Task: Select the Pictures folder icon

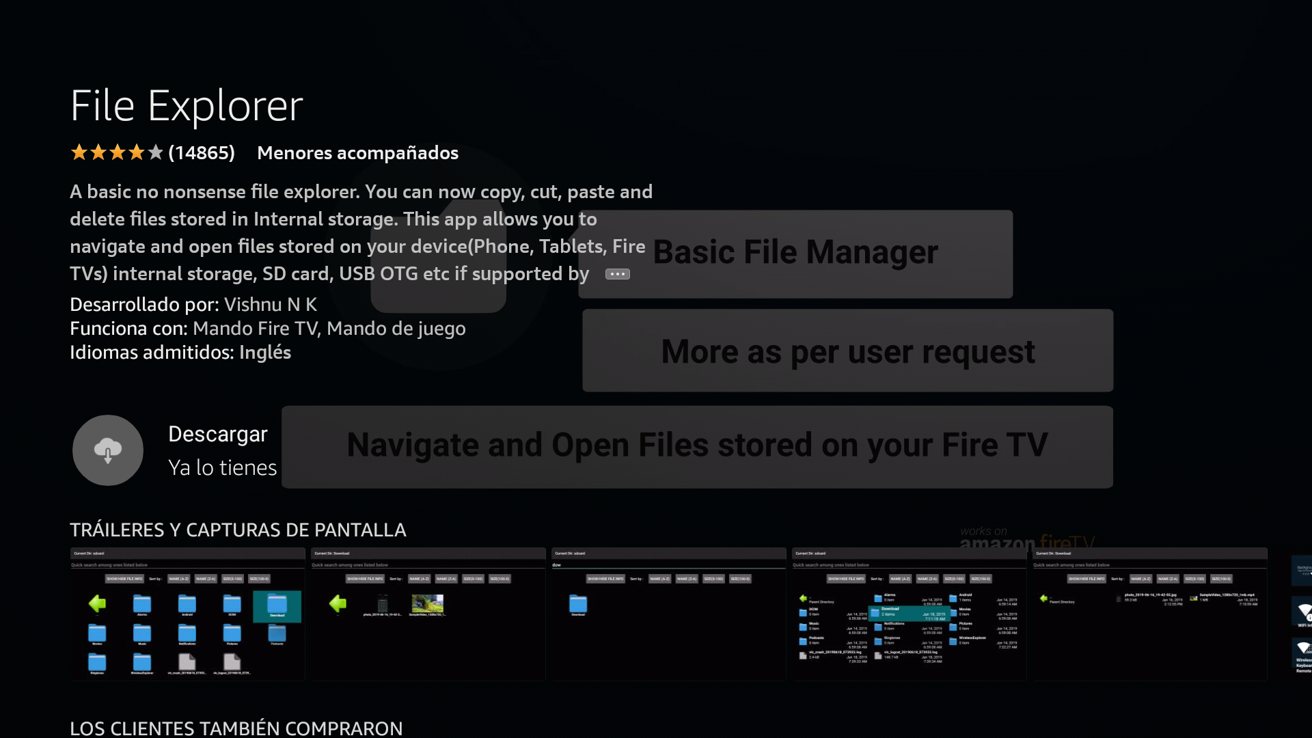Action: (232, 634)
